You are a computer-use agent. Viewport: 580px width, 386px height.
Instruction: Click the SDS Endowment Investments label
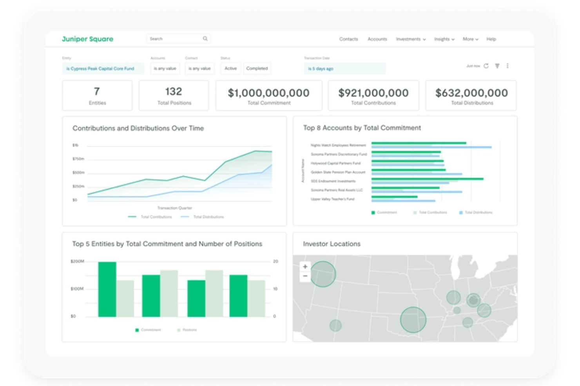(333, 181)
